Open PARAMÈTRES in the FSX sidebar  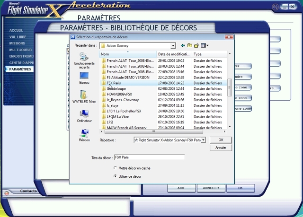pyautogui.click(x=19, y=69)
